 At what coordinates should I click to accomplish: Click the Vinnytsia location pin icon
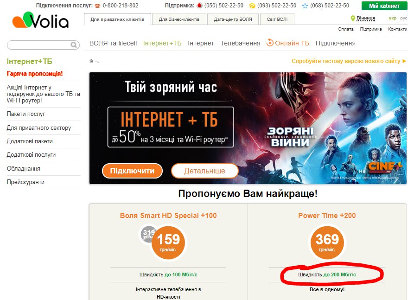[353, 18]
